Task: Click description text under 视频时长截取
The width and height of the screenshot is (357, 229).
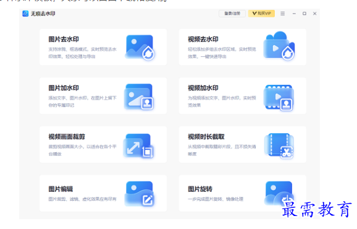Action: (x=222, y=150)
